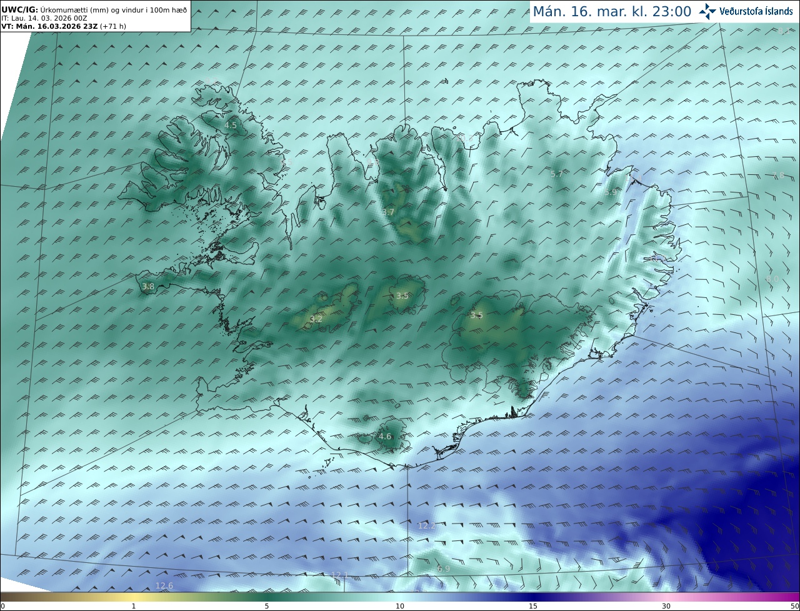The image size is (800, 611).
Task: Click the 12.6 value over the southwestern sea
Action: click(164, 586)
